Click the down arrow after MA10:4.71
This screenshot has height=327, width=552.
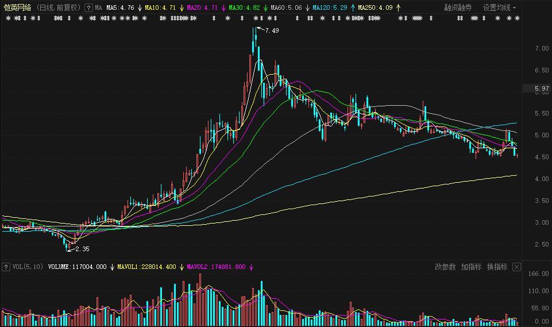point(182,7)
